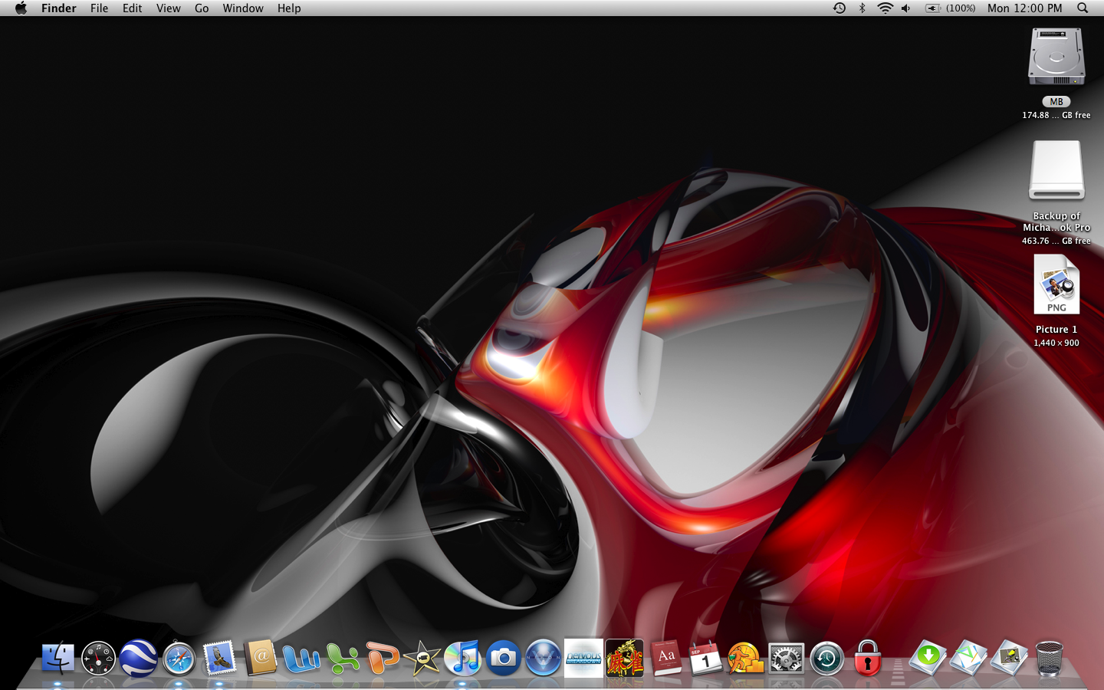
Task: Open the Window menu
Action: tap(243, 8)
